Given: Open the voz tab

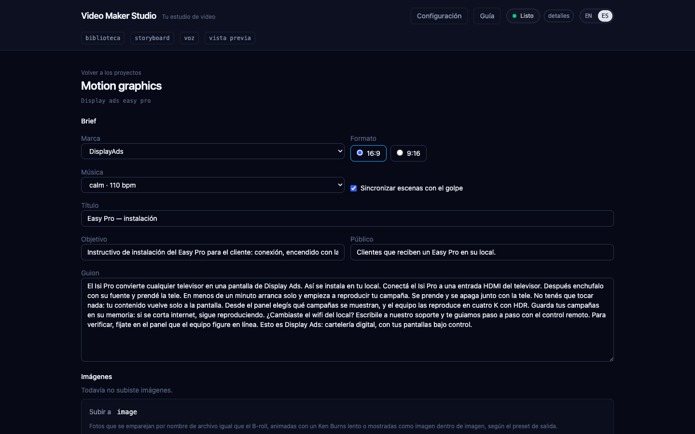Looking at the screenshot, I should (x=189, y=38).
